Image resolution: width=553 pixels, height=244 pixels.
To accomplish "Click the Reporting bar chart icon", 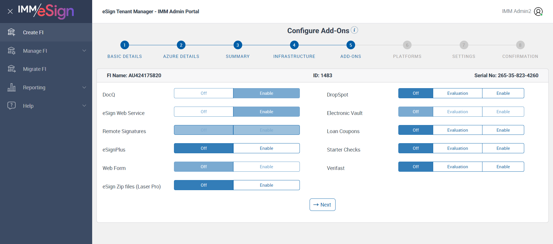I will pos(12,87).
